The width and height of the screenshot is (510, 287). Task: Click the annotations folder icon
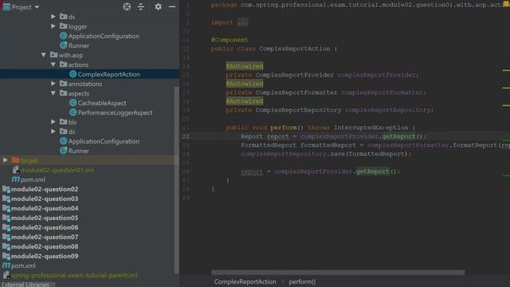[x=64, y=84]
